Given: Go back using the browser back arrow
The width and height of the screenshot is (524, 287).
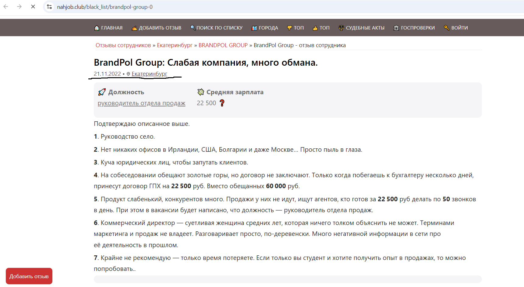Looking at the screenshot, I should pyautogui.click(x=6, y=7).
